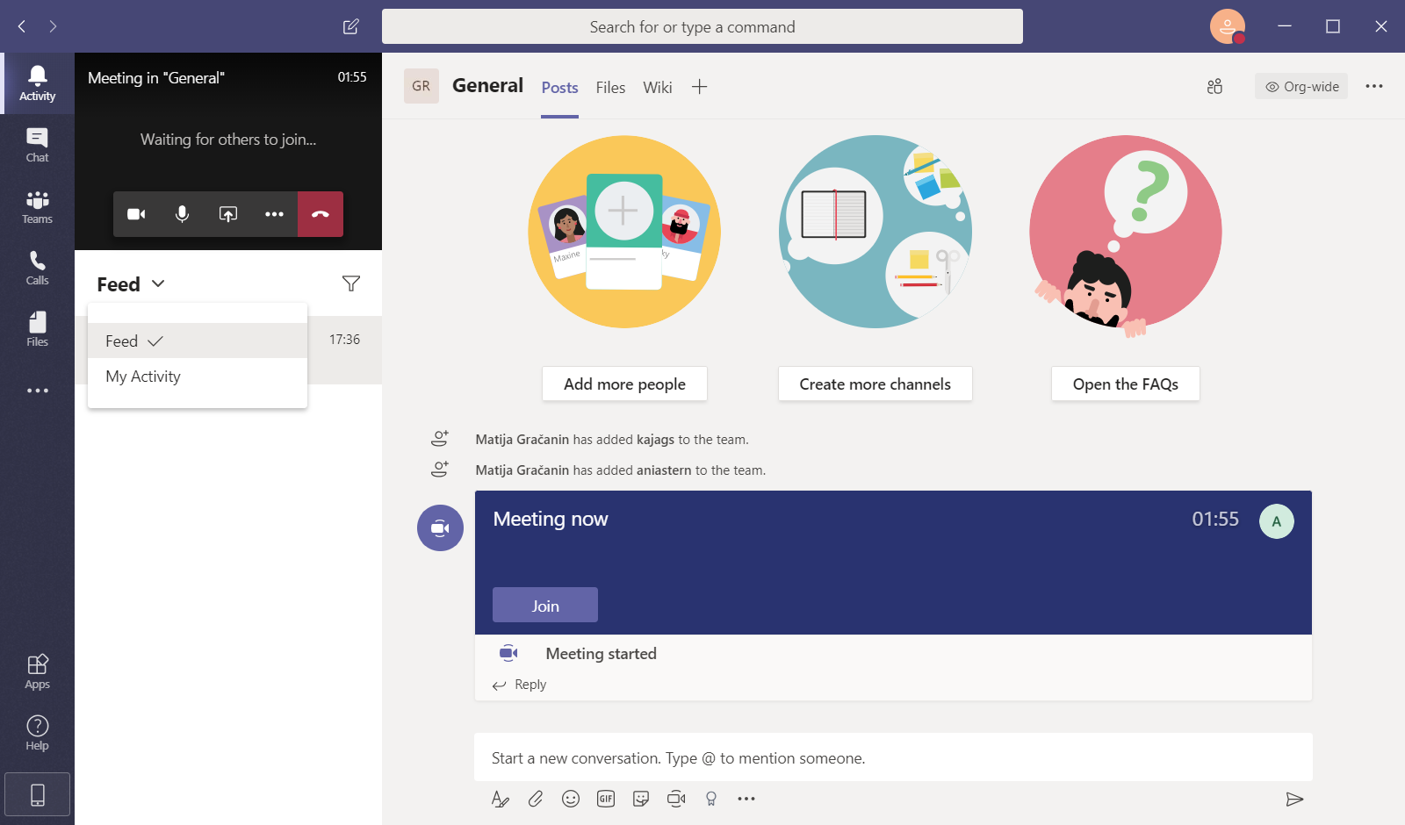Open more actions in meeting controls
This screenshot has width=1405, height=825.
[274, 214]
